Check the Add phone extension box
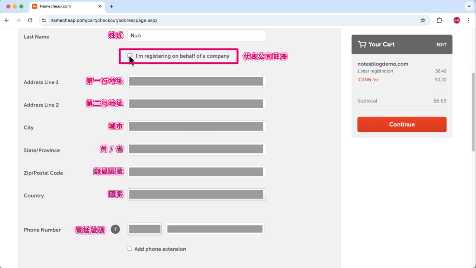Image resolution: width=476 pixels, height=268 pixels. click(130, 249)
